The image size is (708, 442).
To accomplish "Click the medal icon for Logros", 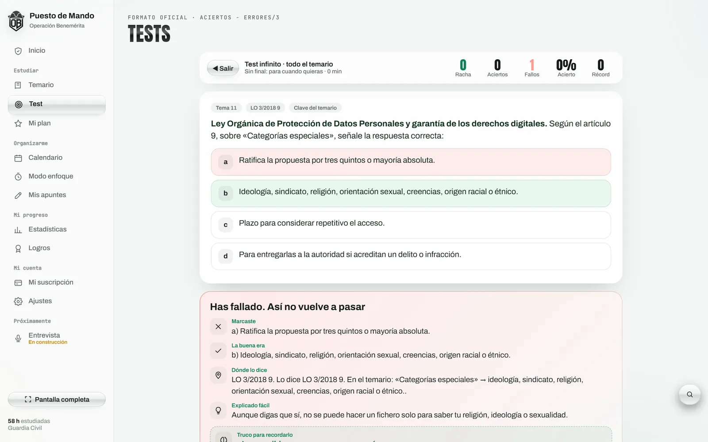I will (x=18, y=248).
